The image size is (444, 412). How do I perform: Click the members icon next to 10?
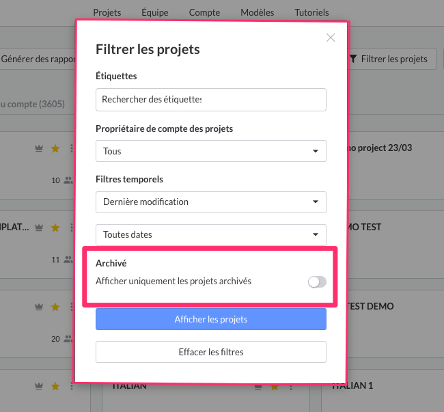pos(68,180)
